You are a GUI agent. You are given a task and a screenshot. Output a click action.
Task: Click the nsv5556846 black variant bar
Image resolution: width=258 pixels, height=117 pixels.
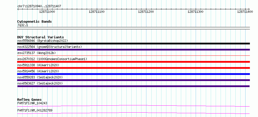[x=133, y=44]
